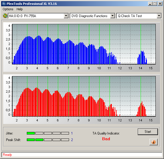Click the last empty Jitter indicator segment
Screen dimensions: 164x159
pos(65,133)
